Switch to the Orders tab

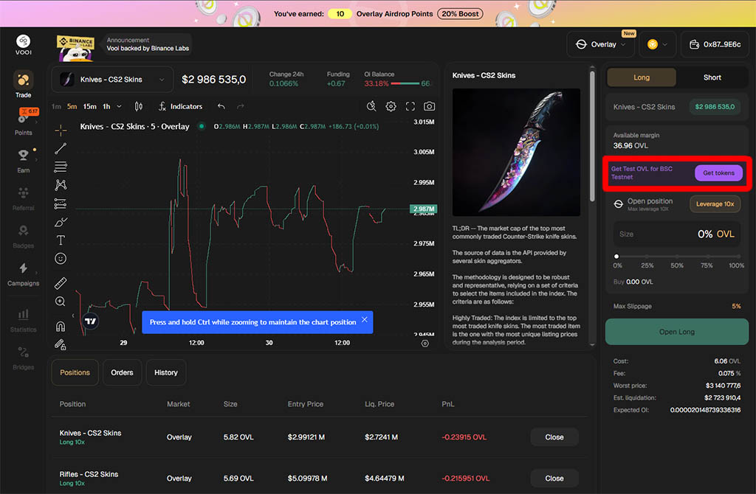point(122,372)
